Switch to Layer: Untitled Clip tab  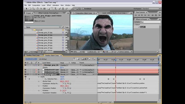click(114, 13)
